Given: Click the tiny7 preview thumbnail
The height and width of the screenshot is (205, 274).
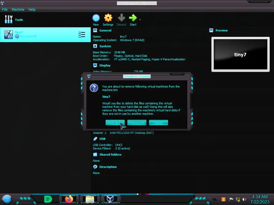Looking at the screenshot, I should click(x=241, y=54).
